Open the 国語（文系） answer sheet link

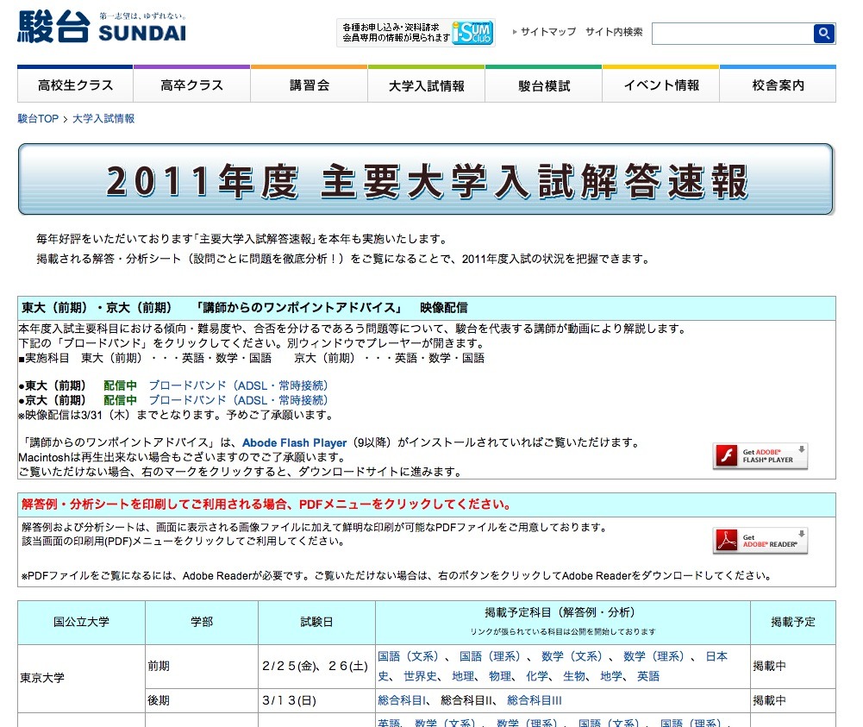[x=401, y=657]
